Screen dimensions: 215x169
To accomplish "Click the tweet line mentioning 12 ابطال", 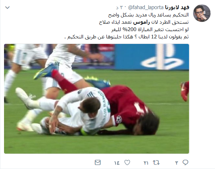I will [127, 37].
